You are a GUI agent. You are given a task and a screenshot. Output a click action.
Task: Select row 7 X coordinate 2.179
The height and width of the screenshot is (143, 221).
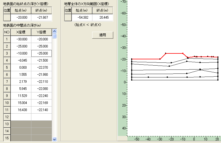point(21,82)
